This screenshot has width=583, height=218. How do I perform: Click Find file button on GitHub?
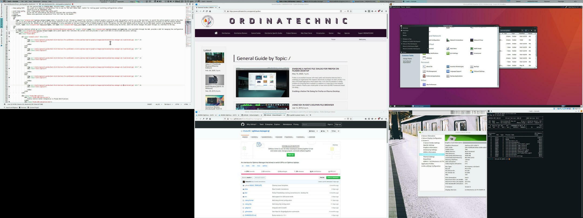click(x=322, y=178)
